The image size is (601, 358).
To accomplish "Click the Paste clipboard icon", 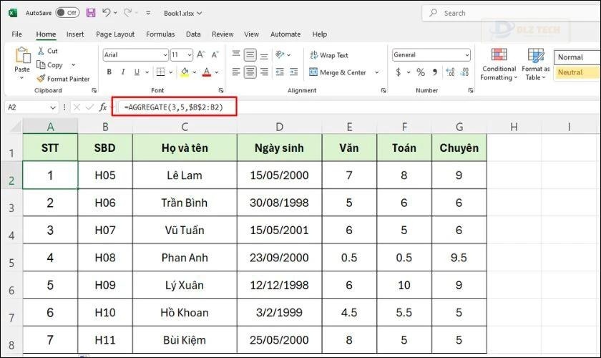I will pos(22,56).
